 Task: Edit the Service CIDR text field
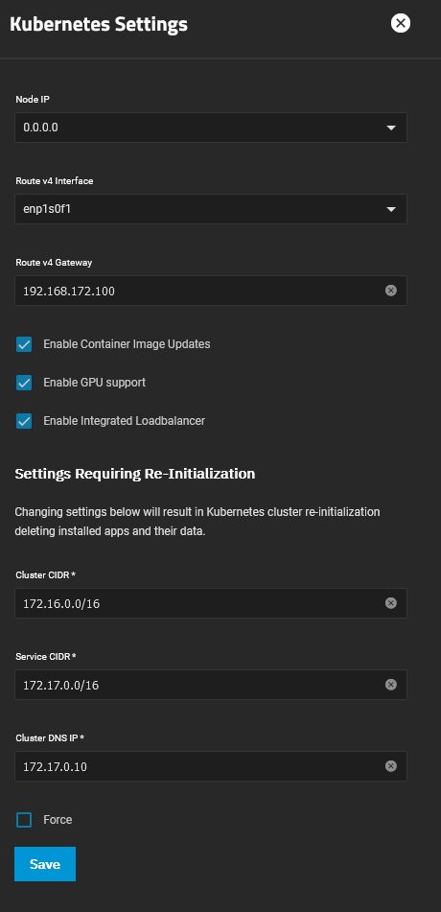pos(200,685)
